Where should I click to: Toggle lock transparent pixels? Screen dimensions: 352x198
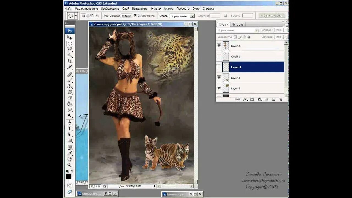click(x=235, y=37)
